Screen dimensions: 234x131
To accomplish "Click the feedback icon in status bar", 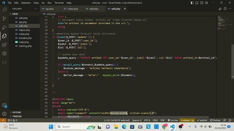I will 224,120.
